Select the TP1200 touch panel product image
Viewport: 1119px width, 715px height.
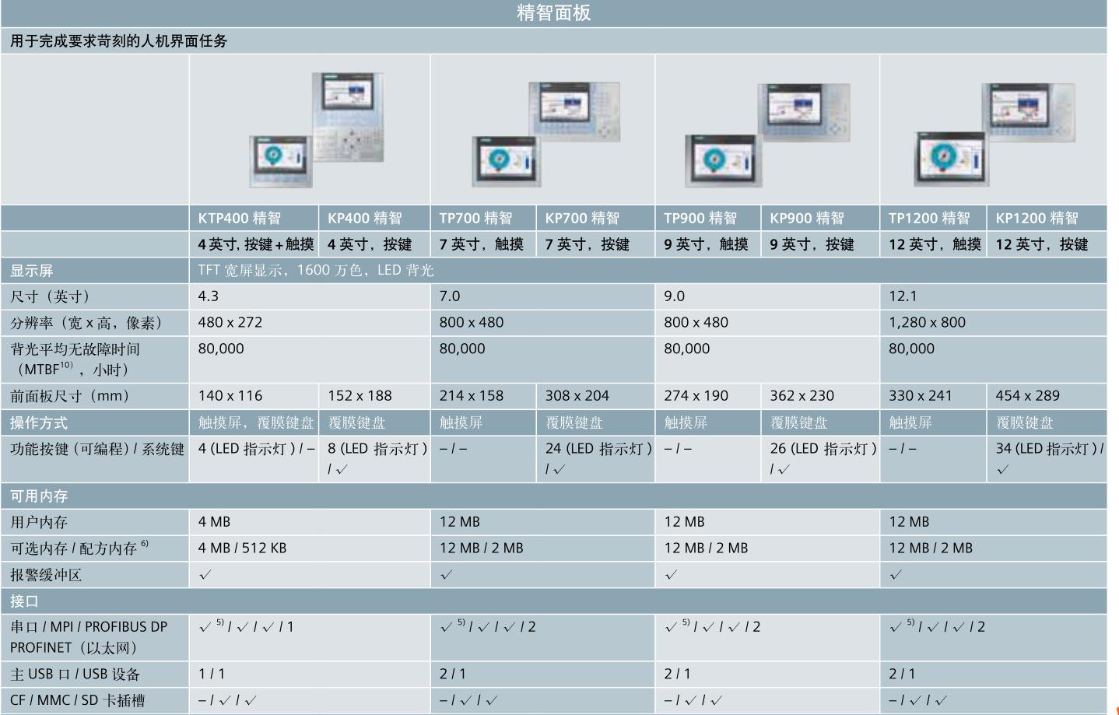(x=949, y=159)
